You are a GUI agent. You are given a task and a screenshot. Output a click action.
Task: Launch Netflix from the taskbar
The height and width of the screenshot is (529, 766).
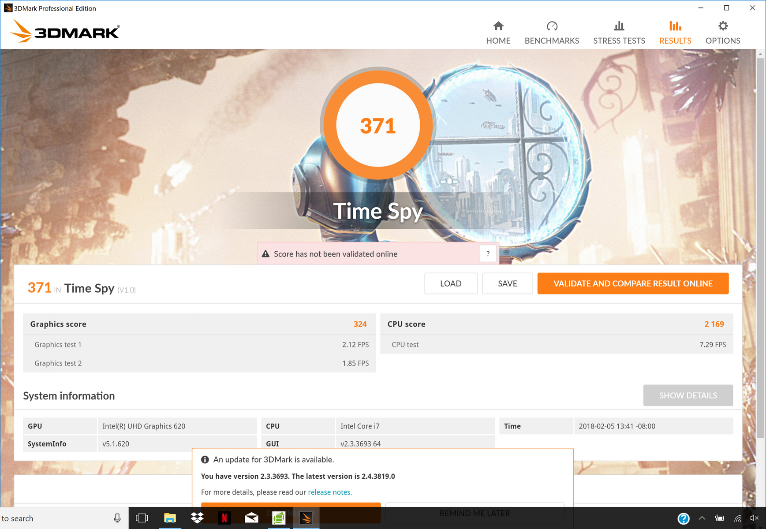pos(224,518)
